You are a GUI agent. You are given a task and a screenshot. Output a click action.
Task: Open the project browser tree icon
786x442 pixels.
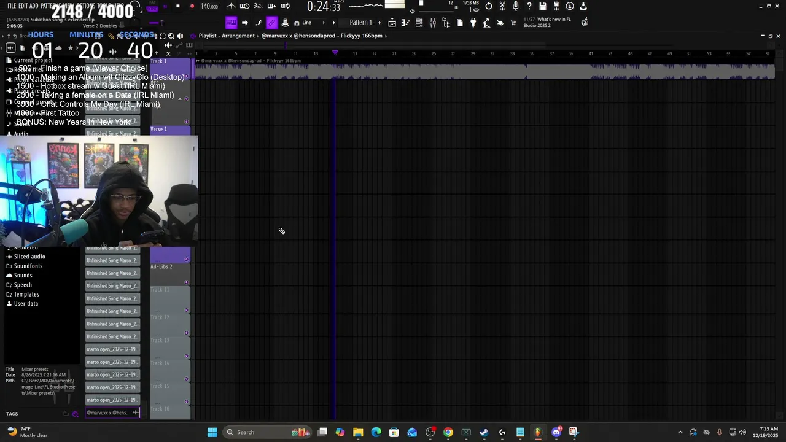tap(446, 23)
